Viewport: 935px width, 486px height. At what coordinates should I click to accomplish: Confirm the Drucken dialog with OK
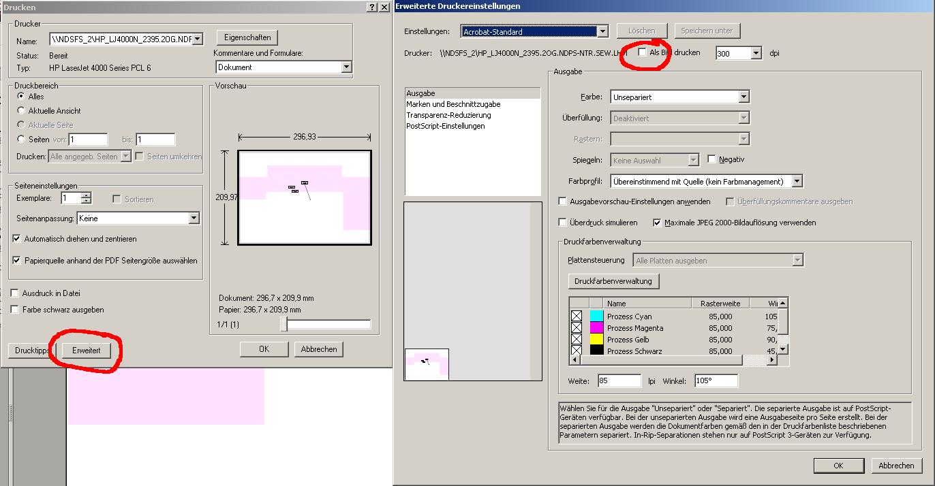tap(264, 349)
